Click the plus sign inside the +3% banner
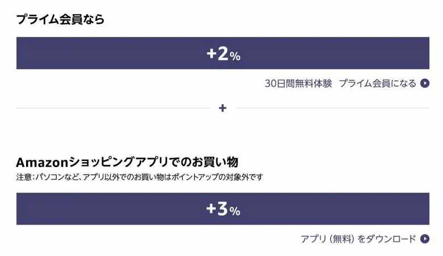The height and width of the screenshot is (256, 443). [x=211, y=208]
